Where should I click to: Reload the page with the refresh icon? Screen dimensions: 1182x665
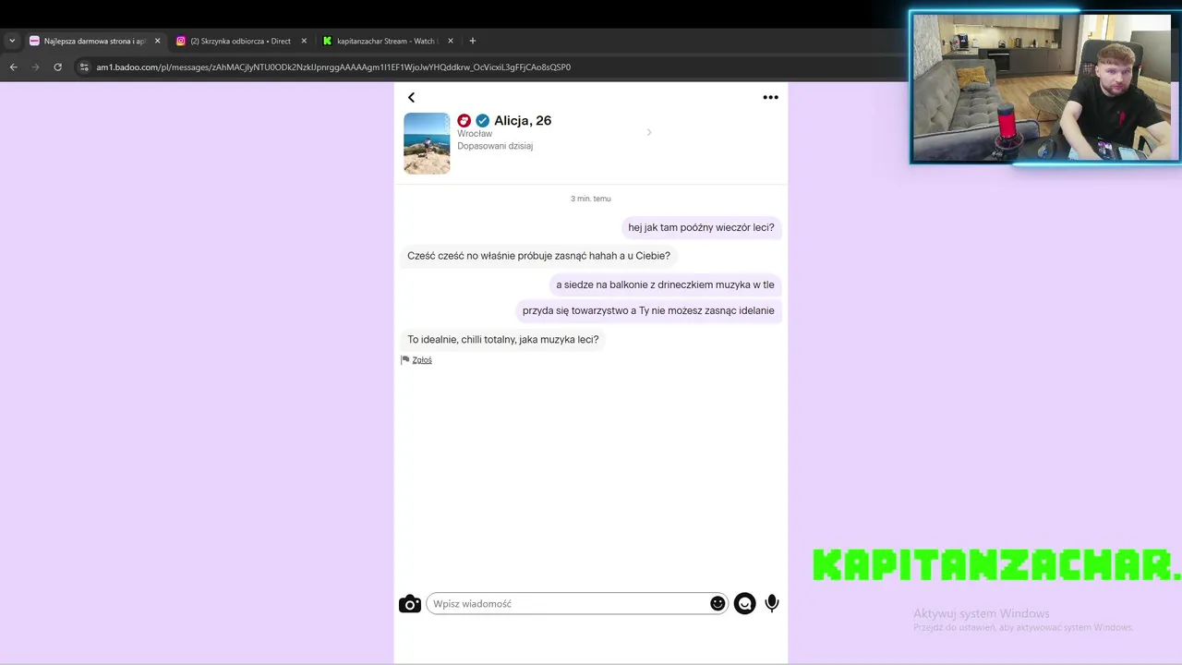[57, 67]
